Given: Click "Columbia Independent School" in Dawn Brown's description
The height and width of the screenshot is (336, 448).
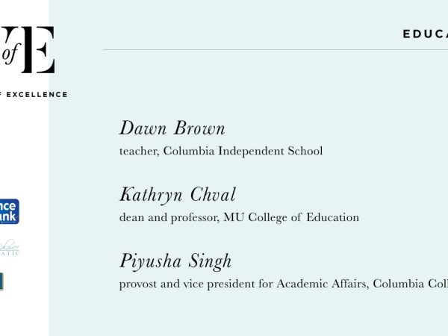Looking at the screenshot, I should tap(243, 151).
